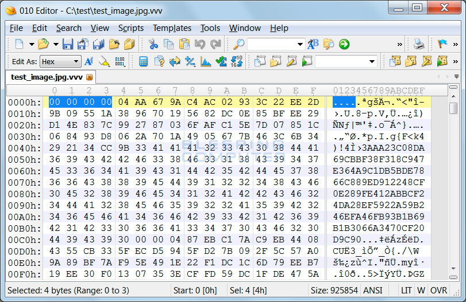Screen dimensions: 466x302
Task: Click the Open file folder icon
Action: click(x=44, y=44)
